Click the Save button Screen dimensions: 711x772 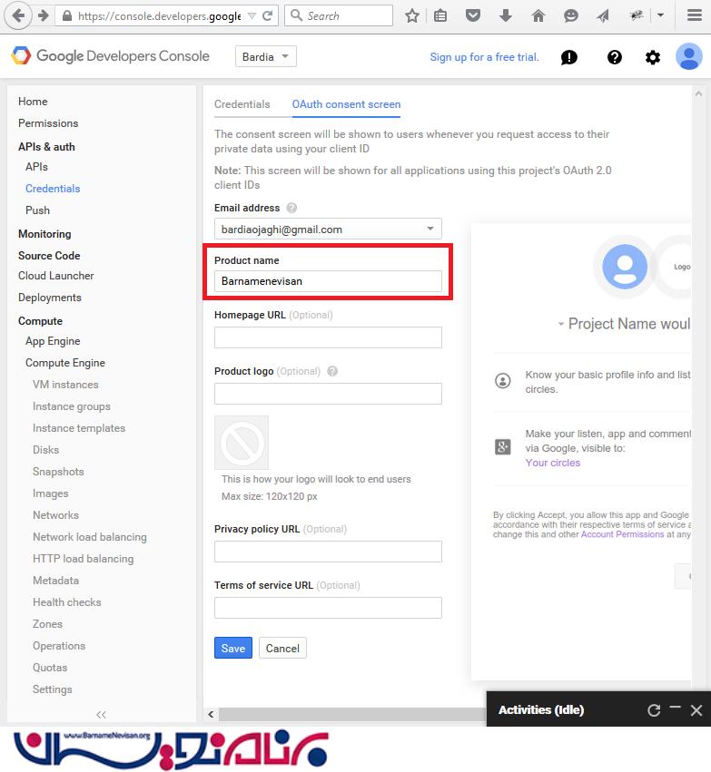(x=232, y=648)
